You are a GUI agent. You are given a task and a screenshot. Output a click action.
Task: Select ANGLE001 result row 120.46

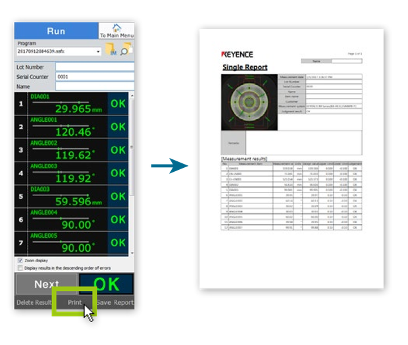(71, 127)
